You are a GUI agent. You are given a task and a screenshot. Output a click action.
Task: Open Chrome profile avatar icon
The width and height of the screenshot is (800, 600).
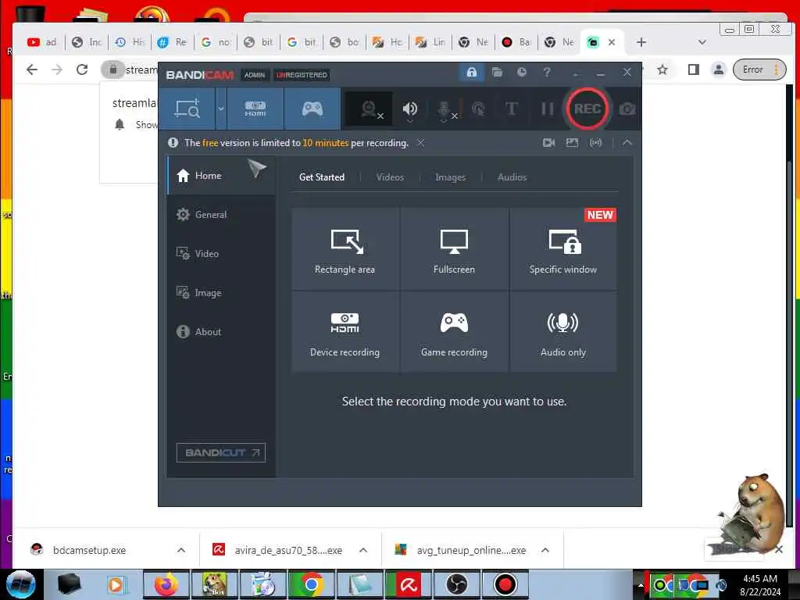(x=719, y=70)
